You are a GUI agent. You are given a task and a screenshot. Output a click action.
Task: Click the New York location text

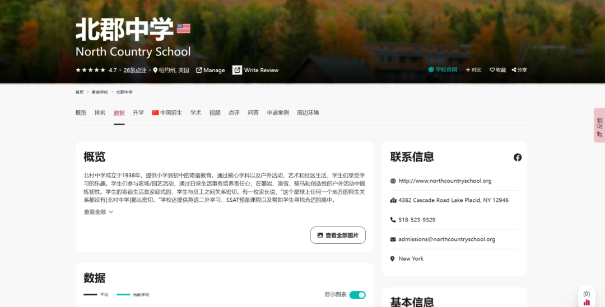[x=411, y=258]
